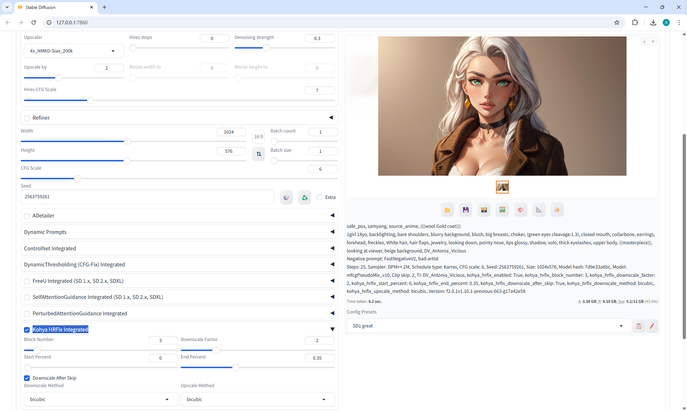Click the 16:9 aspect ratio button
This screenshot has width=687, height=411.
coord(258,137)
